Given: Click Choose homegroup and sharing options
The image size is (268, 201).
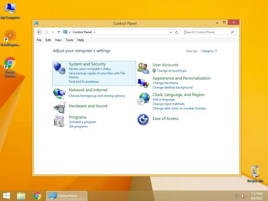Looking at the screenshot, I should coord(97,96).
